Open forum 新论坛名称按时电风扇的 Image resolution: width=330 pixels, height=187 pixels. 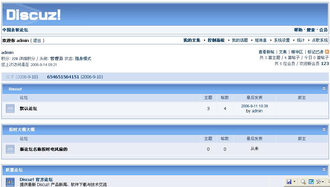click(44, 149)
